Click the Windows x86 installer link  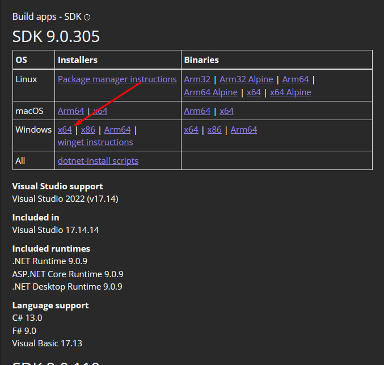pos(88,130)
